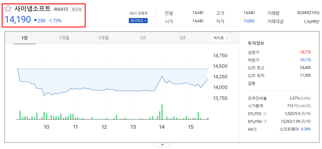Click the tall volume bar at 14
The height and width of the screenshot is (149, 322).
tap(162, 112)
